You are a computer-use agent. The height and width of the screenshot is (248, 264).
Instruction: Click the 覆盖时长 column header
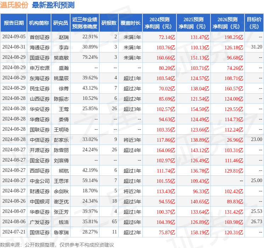(x=130, y=23)
